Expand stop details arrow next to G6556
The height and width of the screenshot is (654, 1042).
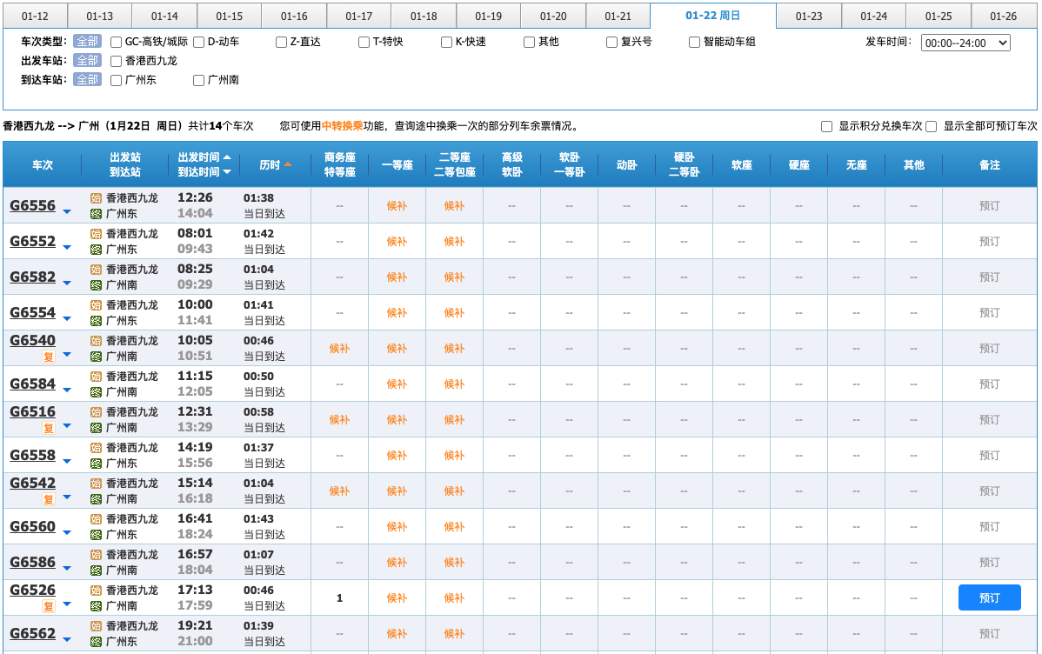(67, 211)
